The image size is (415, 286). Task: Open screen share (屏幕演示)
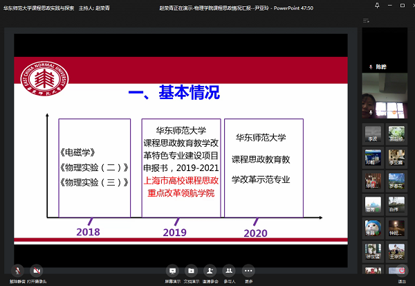[x=172, y=271]
